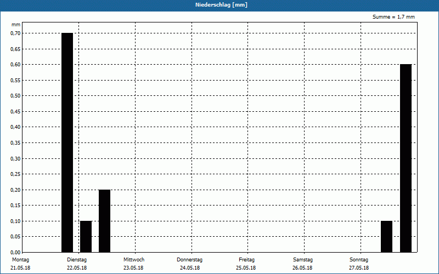Click the date 24.05.18
The height and width of the screenshot is (274, 439).
(x=190, y=268)
